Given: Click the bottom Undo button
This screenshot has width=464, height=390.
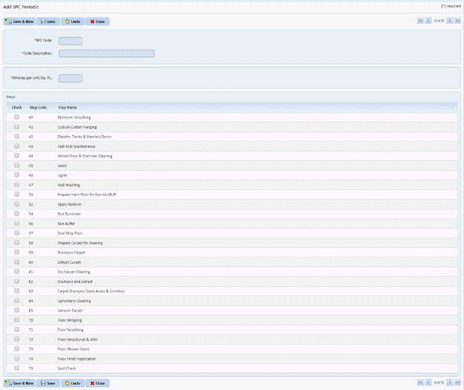Looking at the screenshot, I should [x=72, y=383].
